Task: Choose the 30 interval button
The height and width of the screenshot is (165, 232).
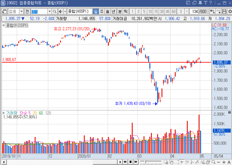Action: pos(162,11)
